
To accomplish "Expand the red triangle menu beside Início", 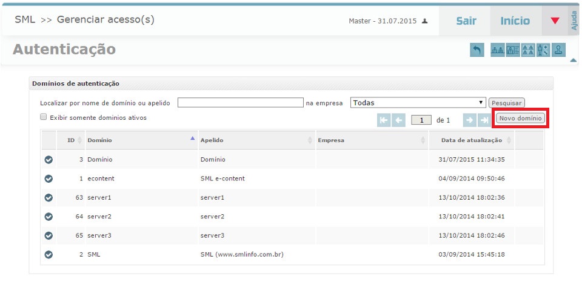I will pyautogui.click(x=555, y=21).
